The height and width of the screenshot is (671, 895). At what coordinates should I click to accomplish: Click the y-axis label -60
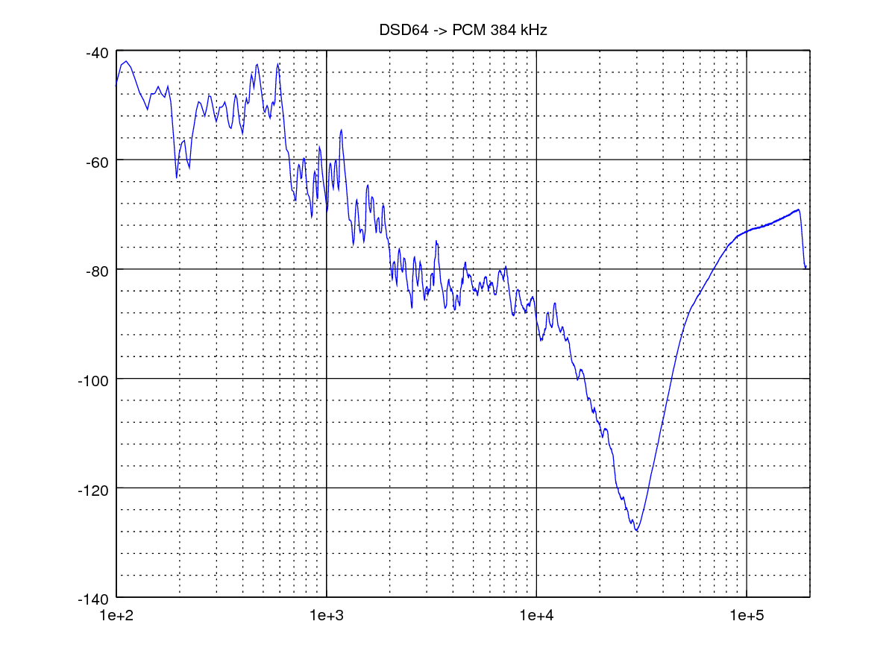(97, 162)
